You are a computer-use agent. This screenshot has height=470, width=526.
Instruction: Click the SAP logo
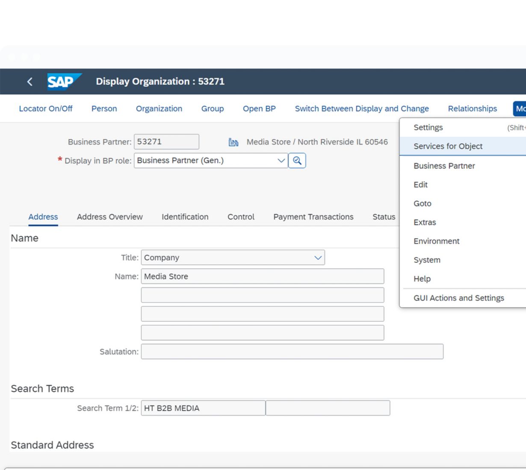63,82
